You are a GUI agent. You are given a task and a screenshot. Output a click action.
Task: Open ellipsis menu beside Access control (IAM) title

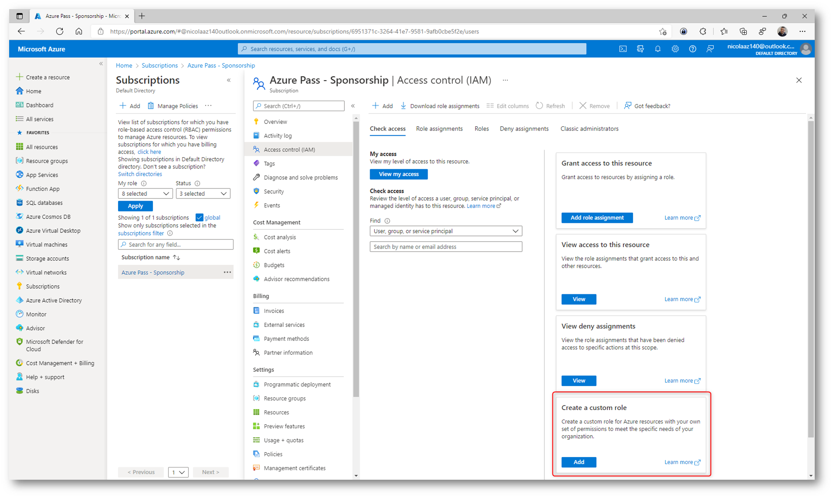click(505, 80)
